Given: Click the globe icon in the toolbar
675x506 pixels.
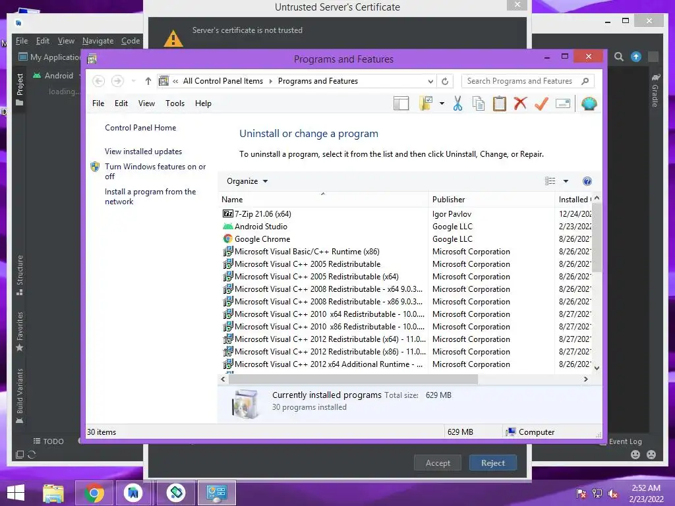Looking at the screenshot, I should point(589,103).
